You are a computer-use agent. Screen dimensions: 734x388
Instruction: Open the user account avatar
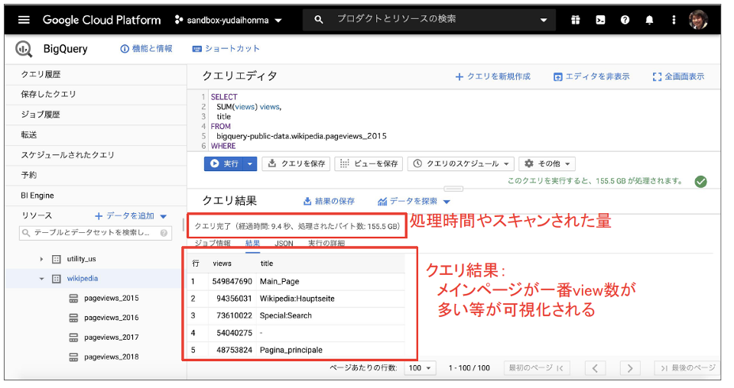[x=698, y=20]
